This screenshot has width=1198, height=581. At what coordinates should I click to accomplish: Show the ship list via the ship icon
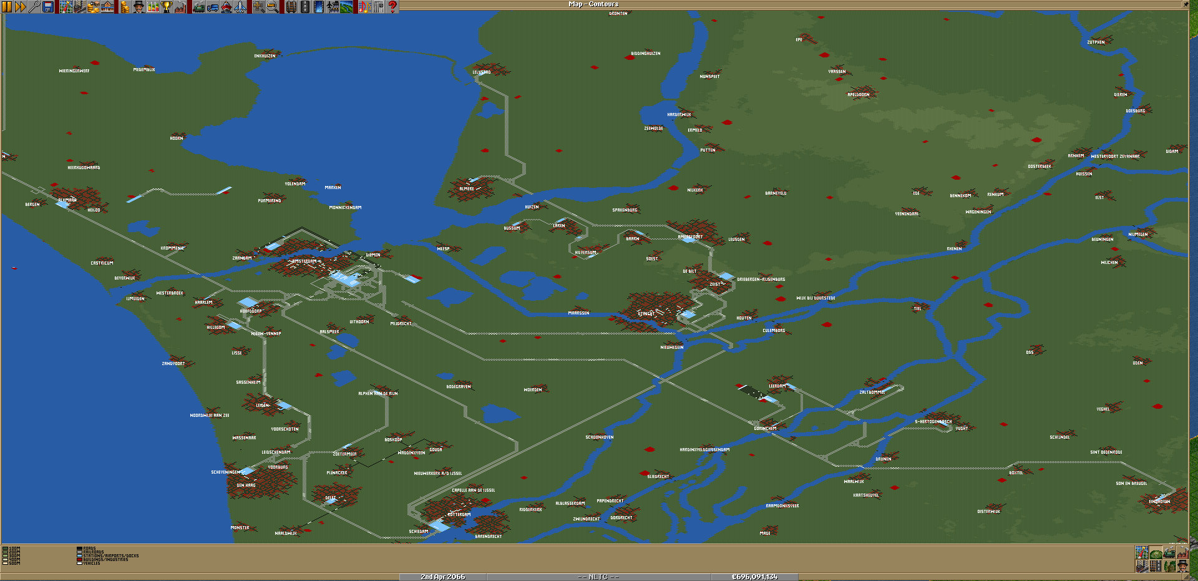tap(226, 7)
